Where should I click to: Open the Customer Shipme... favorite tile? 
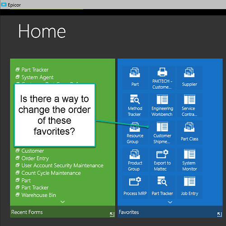pos(162,132)
